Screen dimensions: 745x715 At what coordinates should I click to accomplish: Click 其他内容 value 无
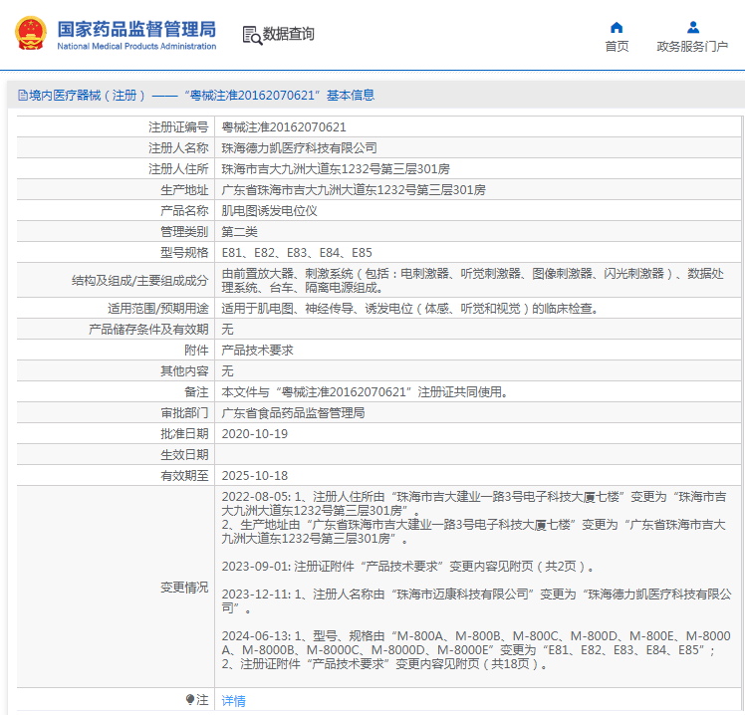tap(228, 371)
